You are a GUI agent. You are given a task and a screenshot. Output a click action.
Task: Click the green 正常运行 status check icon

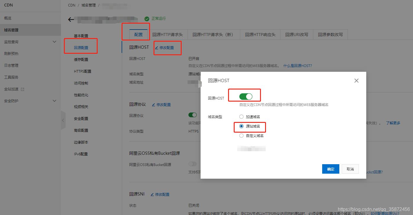tap(147, 19)
